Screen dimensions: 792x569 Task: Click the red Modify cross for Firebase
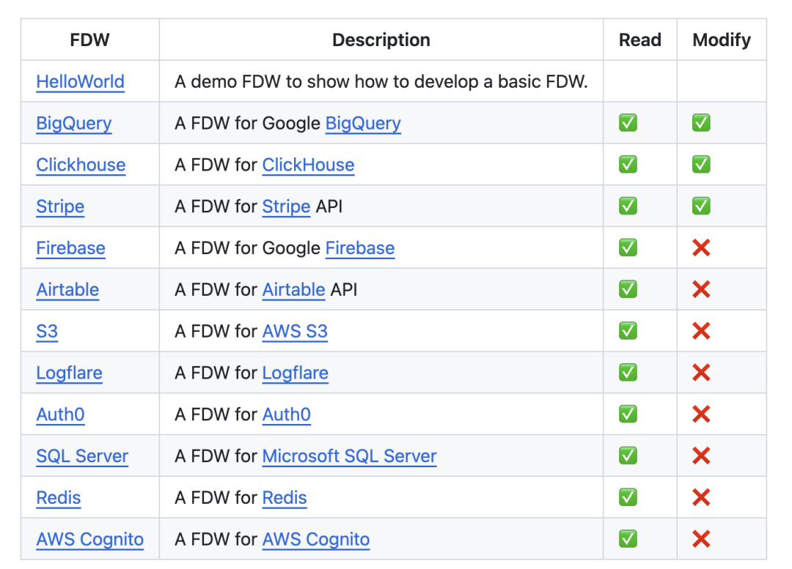(x=701, y=248)
